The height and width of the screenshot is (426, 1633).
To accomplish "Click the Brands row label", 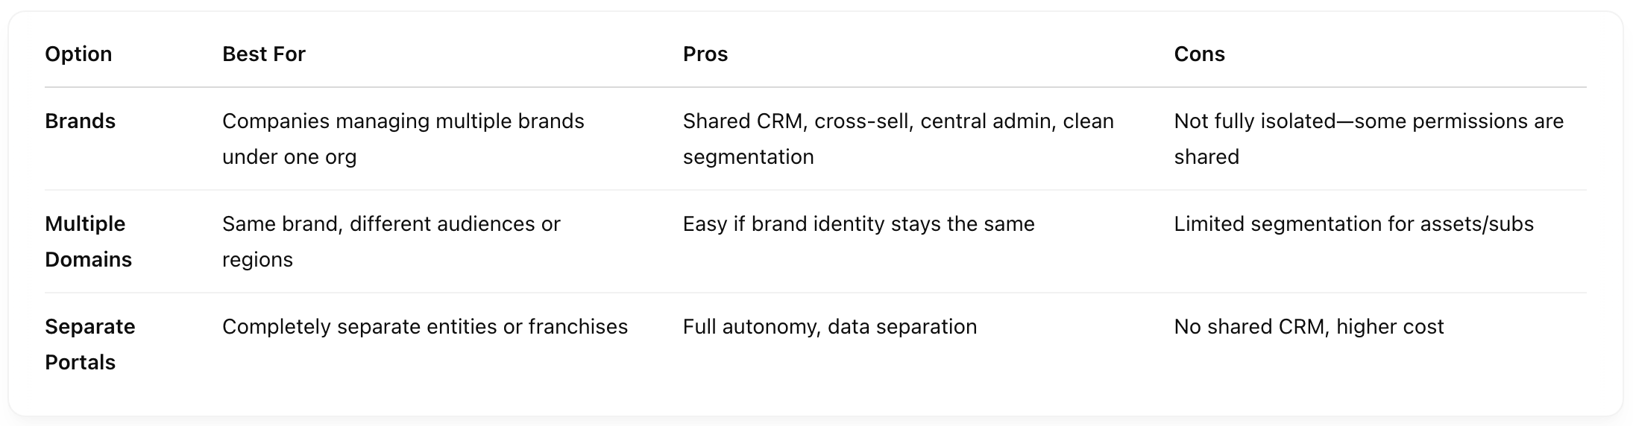I will 80,121.
